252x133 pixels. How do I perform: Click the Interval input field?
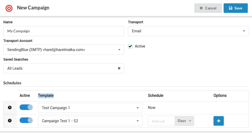[161, 121]
